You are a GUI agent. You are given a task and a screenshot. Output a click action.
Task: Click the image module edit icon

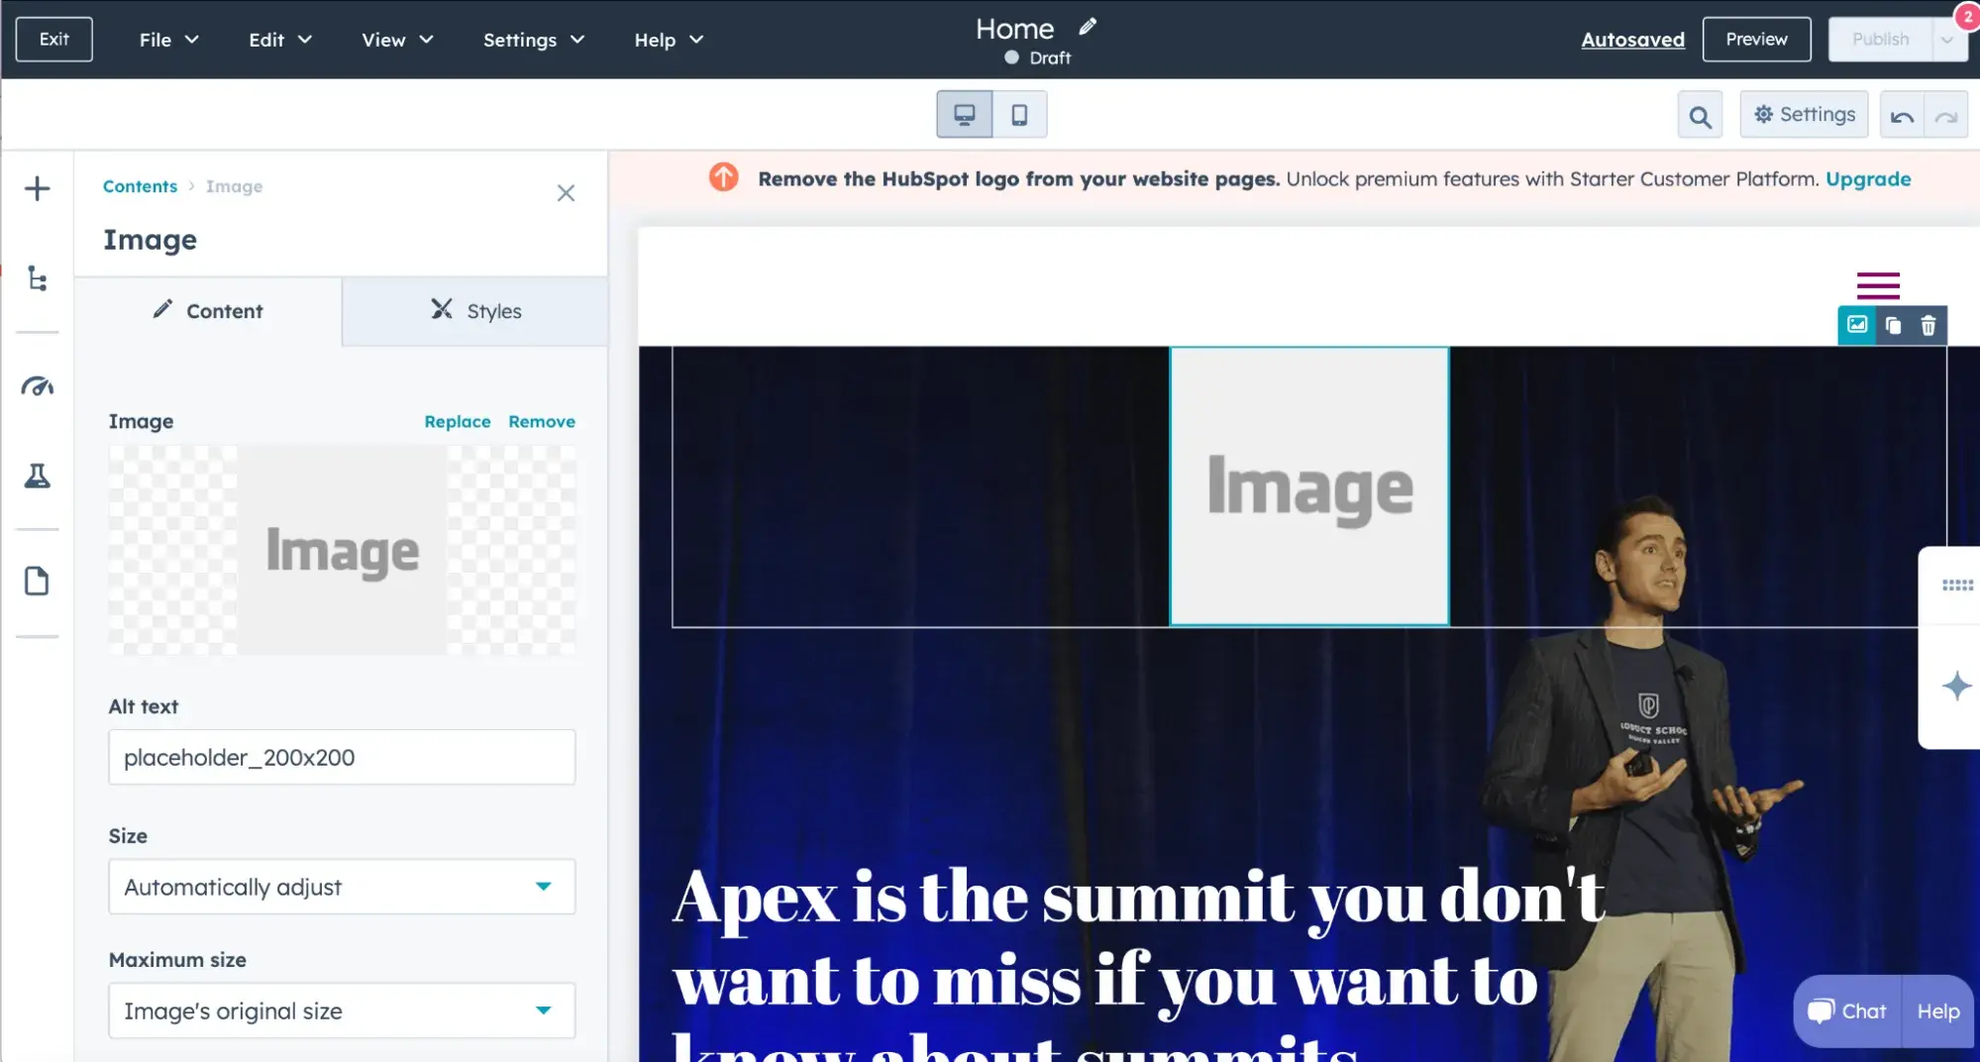(x=1857, y=325)
